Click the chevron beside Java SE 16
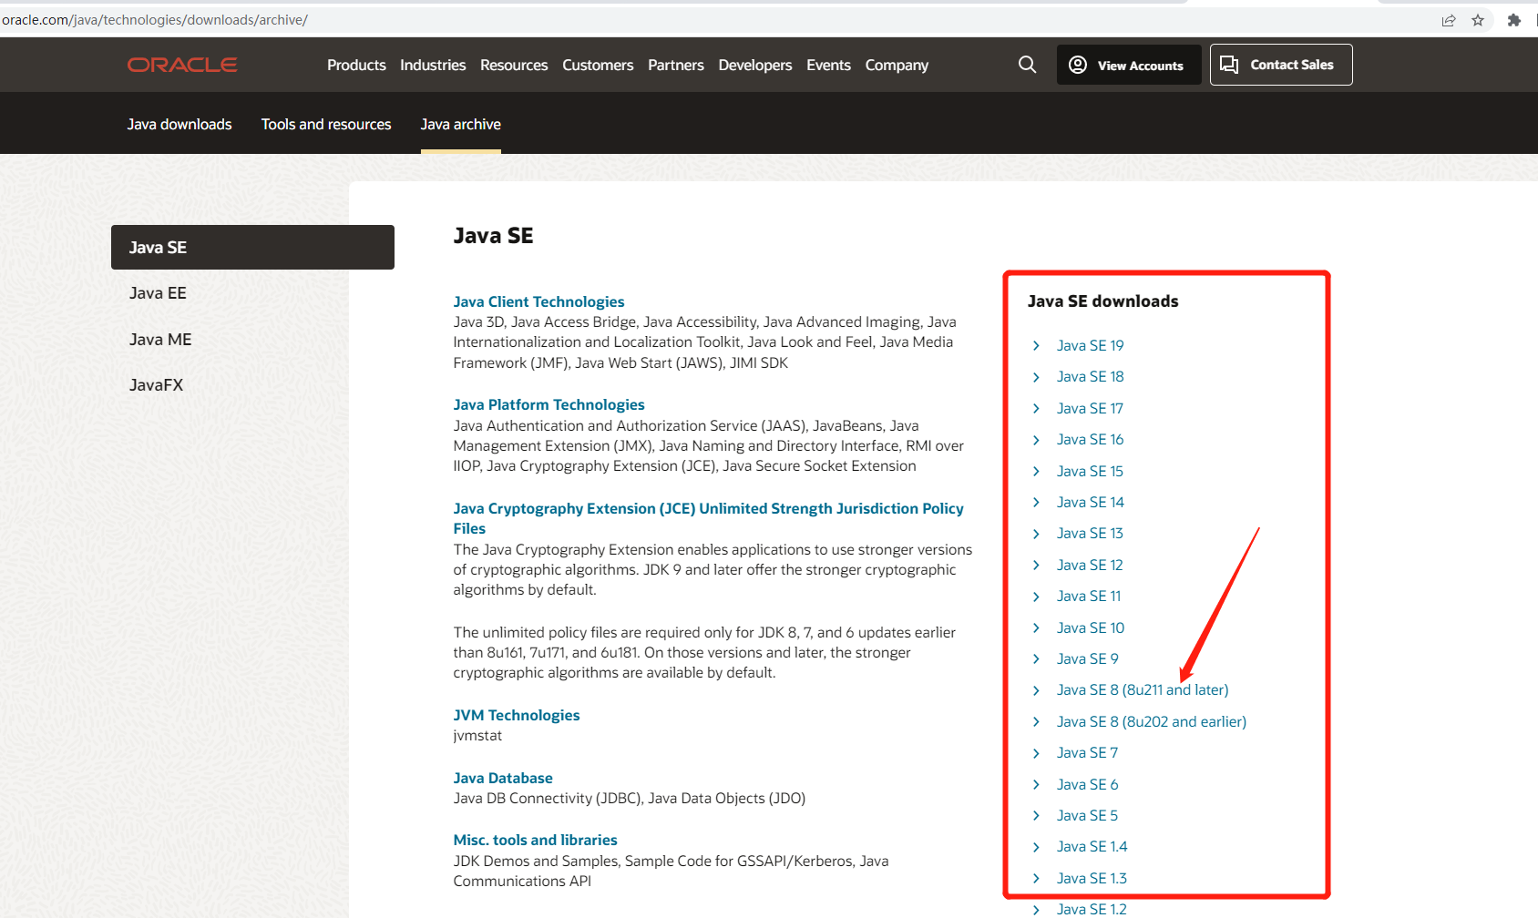Viewport: 1538px width, 918px height. pos(1036,440)
